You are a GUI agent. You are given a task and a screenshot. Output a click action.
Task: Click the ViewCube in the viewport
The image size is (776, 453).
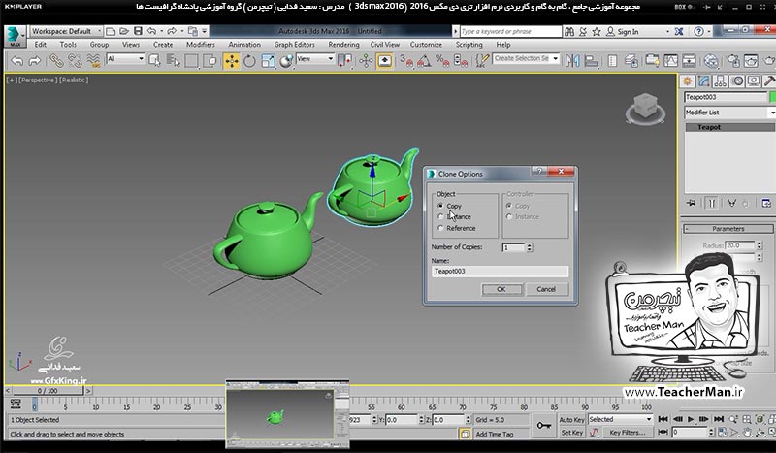click(x=644, y=108)
